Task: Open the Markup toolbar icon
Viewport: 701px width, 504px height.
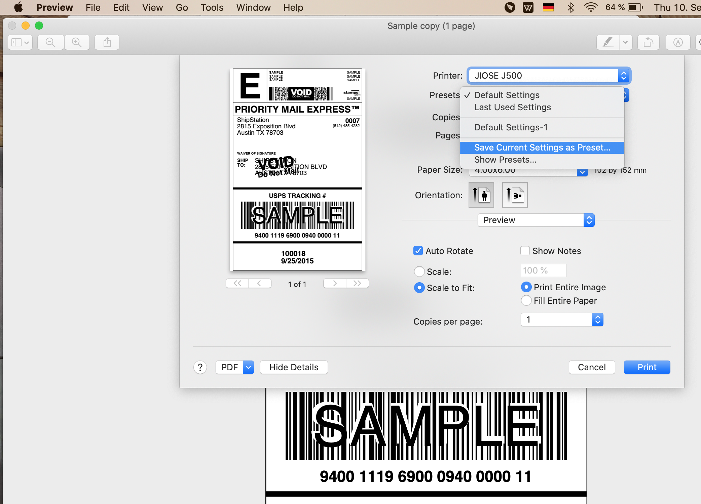Action: pos(678,42)
